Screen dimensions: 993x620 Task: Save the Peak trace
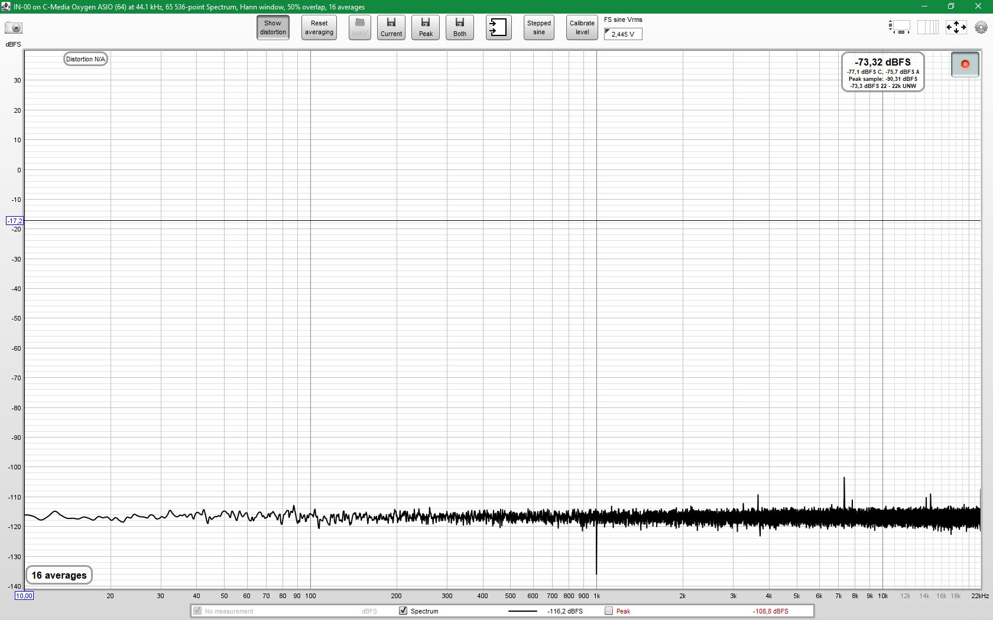(426, 28)
